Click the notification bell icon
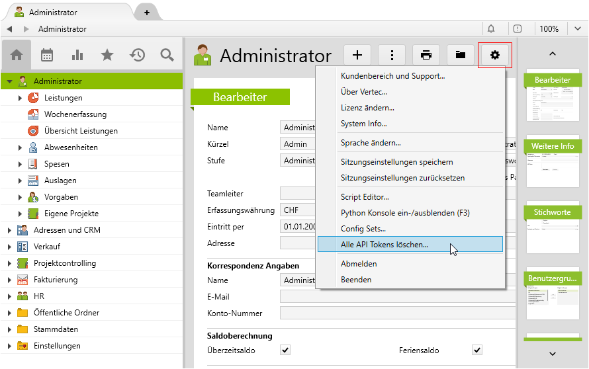Screen dimensions: 589x369 [491, 29]
